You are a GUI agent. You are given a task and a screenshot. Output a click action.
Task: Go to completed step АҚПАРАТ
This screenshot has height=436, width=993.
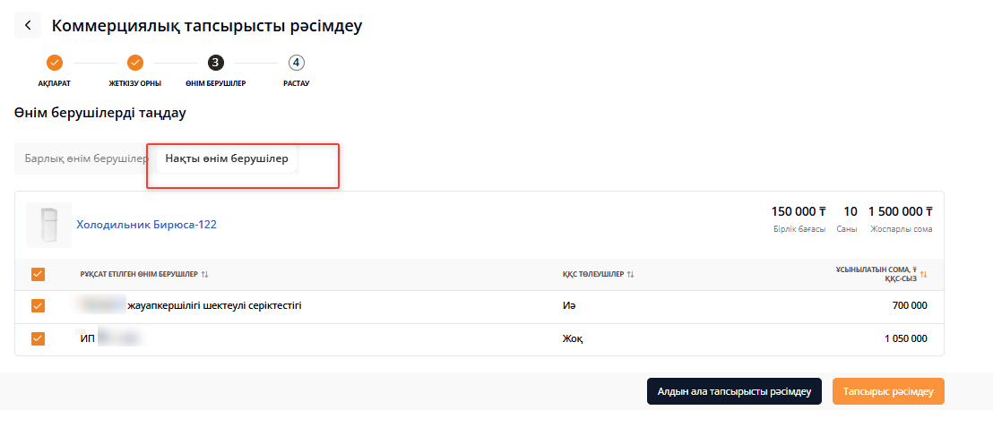(55, 63)
